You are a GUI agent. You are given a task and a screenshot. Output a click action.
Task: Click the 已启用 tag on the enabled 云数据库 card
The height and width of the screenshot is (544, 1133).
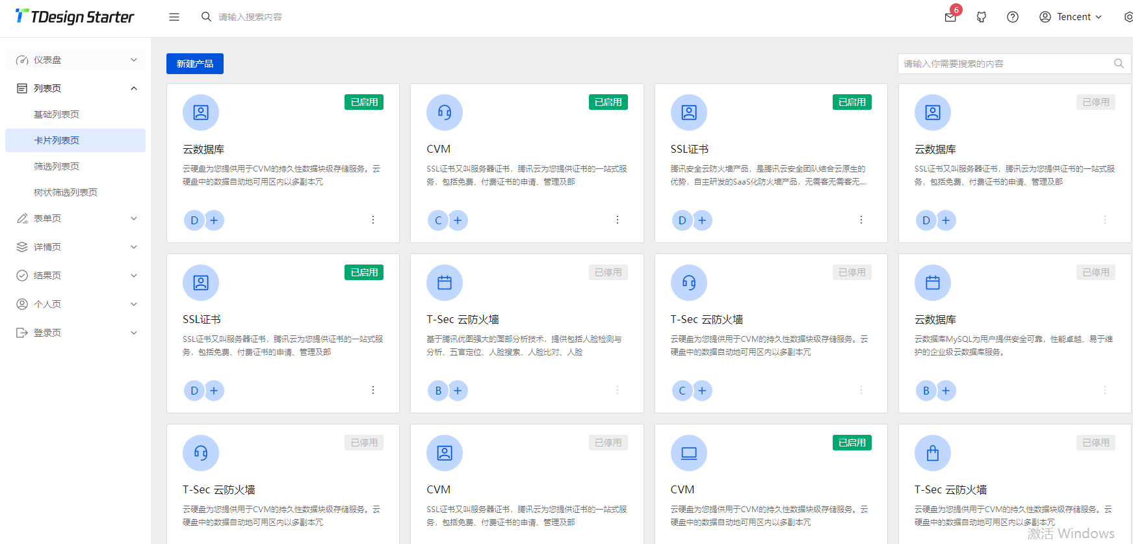[x=364, y=102]
